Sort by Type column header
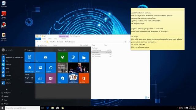The image size is (196, 110). click(93, 45)
